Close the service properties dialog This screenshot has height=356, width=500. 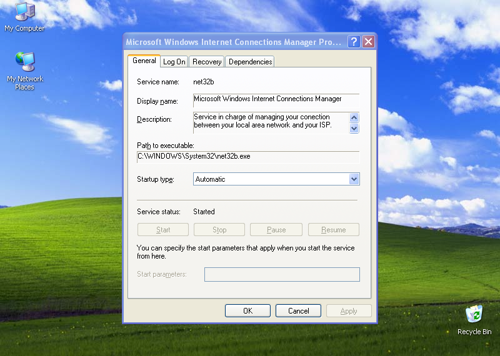pos(368,42)
